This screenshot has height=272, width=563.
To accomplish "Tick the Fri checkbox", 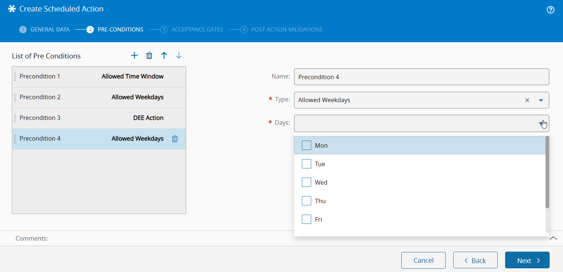I will pos(306,219).
